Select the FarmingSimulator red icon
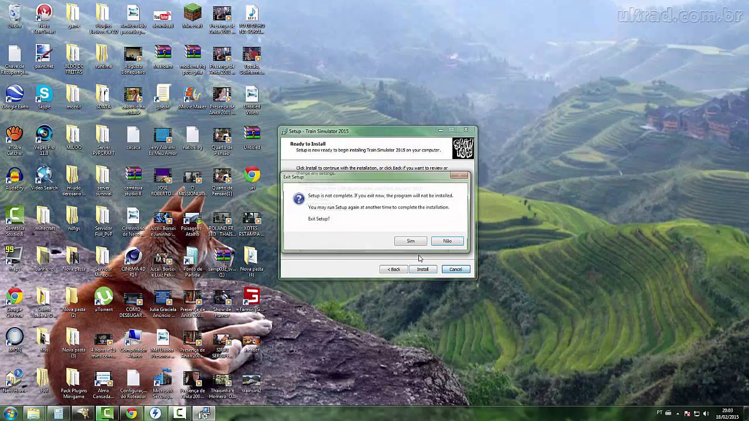The height and width of the screenshot is (421, 749). coord(252,300)
